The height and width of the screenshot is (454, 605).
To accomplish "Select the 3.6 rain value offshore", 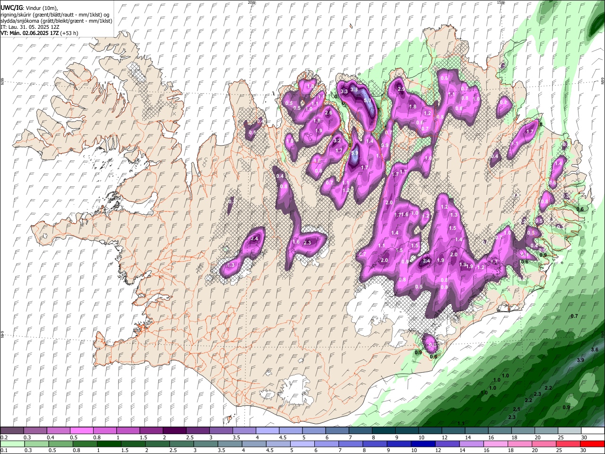I will coord(595,349).
